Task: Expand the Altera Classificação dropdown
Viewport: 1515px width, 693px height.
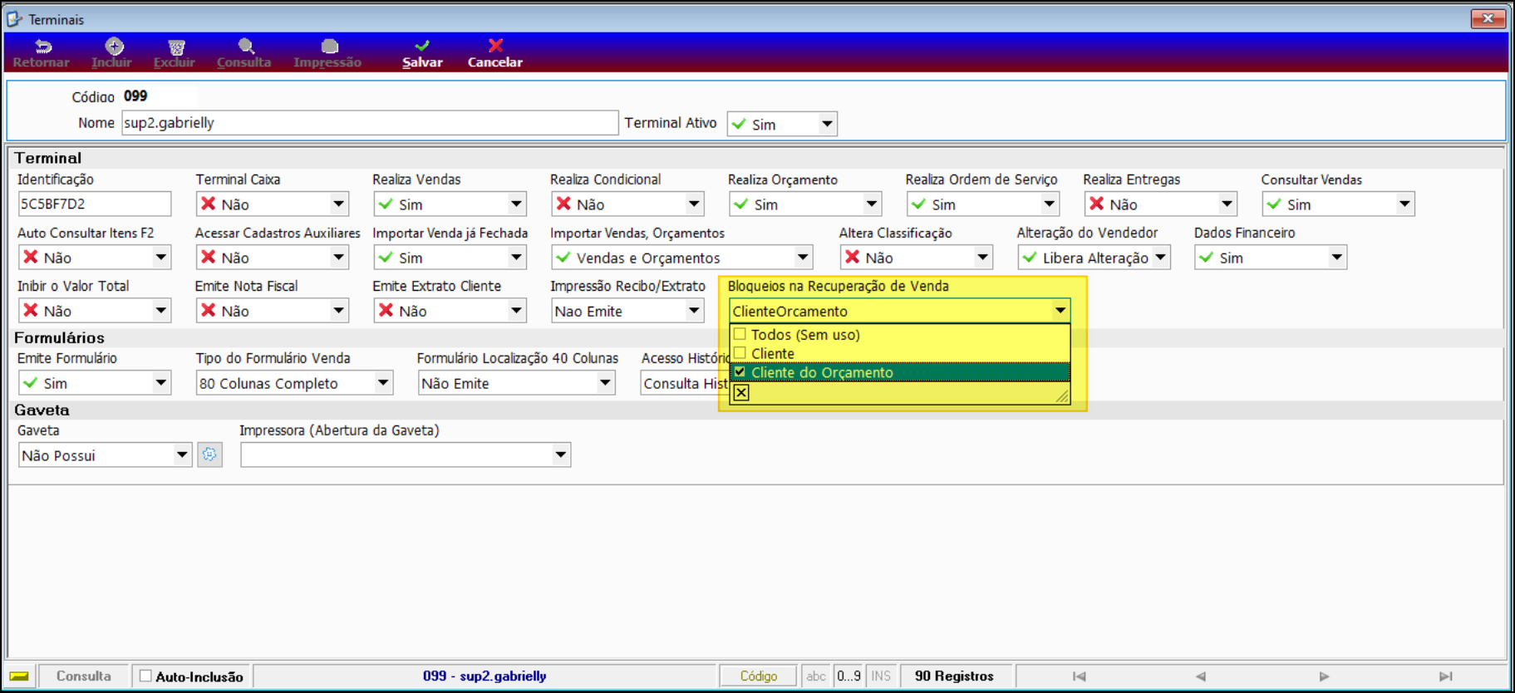Action: pyautogui.click(x=982, y=257)
